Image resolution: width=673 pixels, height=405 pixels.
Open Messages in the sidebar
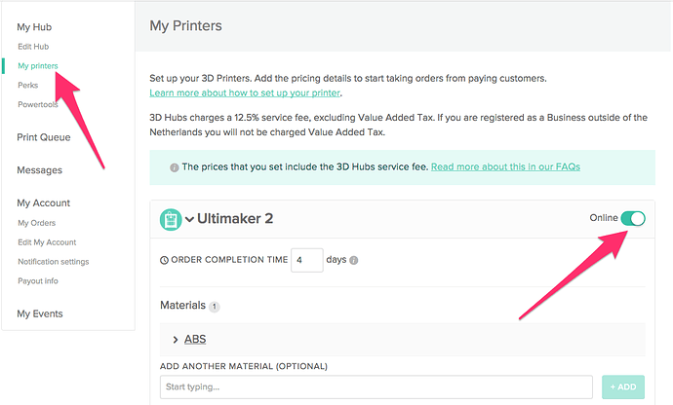coord(39,170)
